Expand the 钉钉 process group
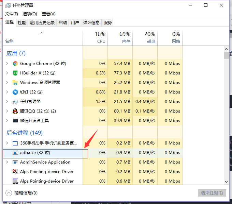 click(7, 92)
